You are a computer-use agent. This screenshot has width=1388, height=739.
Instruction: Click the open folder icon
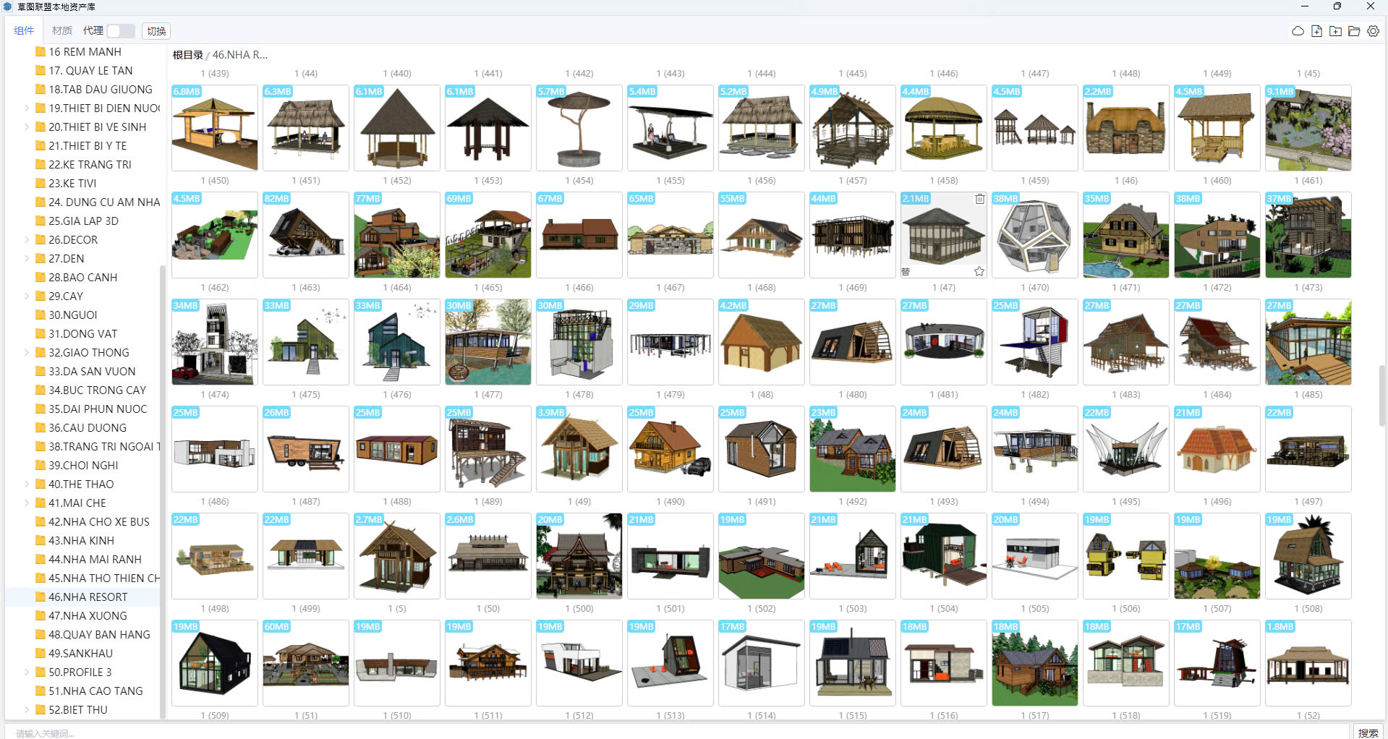point(1354,31)
